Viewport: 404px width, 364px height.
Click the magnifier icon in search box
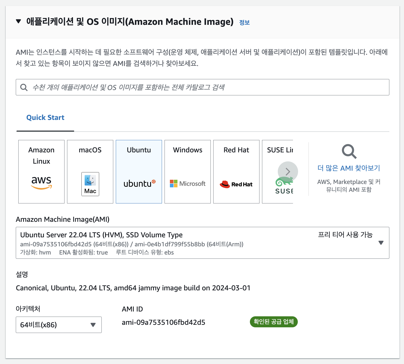click(24, 87)
